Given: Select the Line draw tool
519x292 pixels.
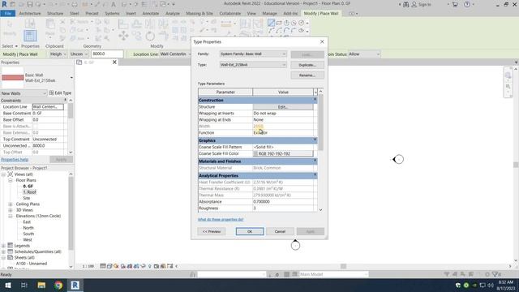Looking at the screenshot, I should point(271,23).
